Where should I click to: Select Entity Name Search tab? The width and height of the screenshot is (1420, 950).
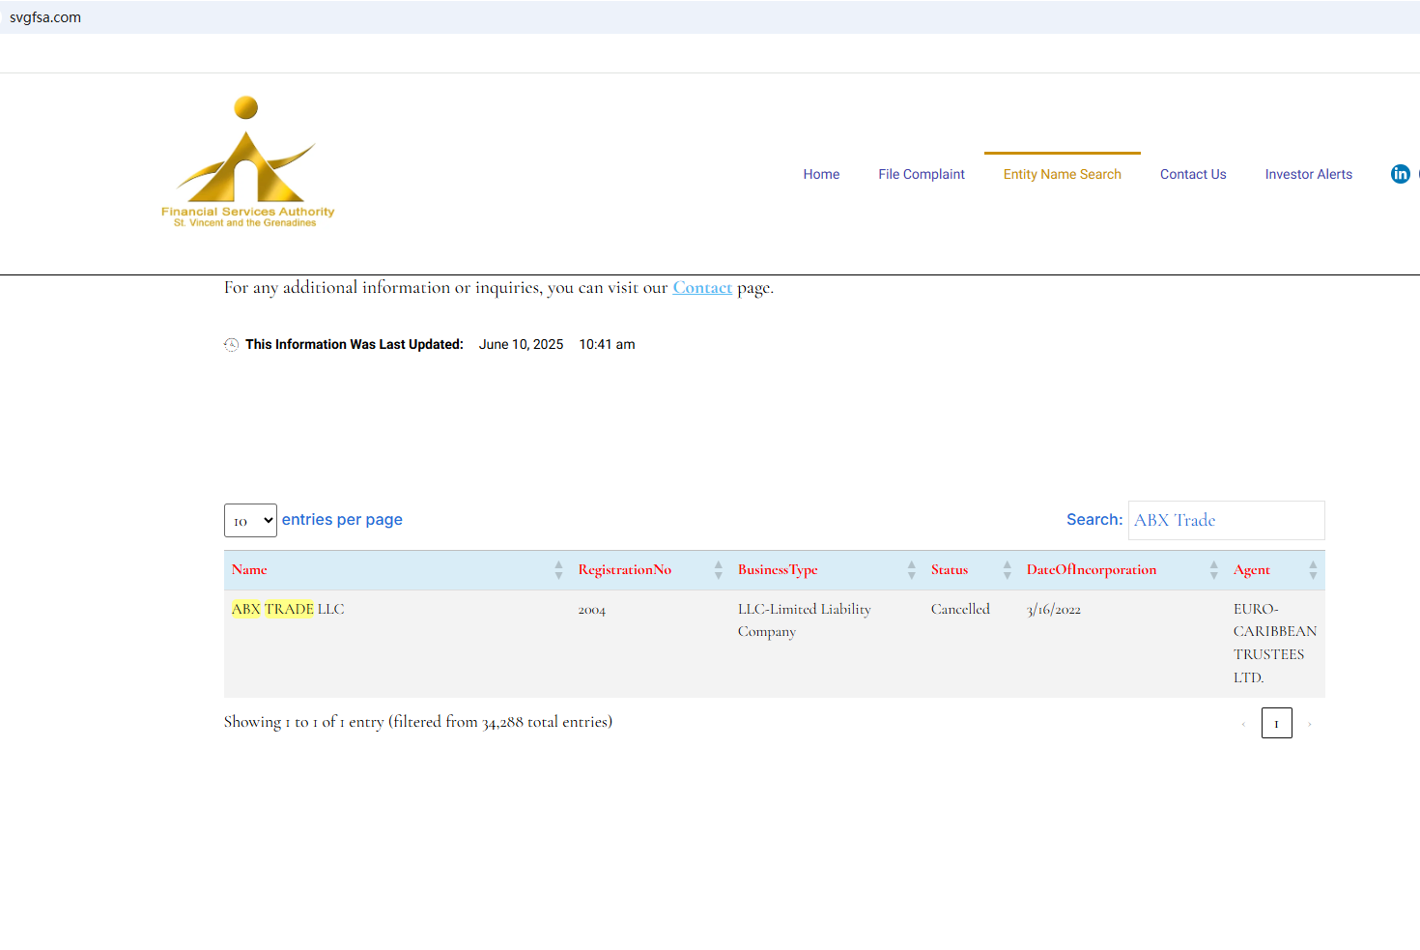(x=1062, y=174)
